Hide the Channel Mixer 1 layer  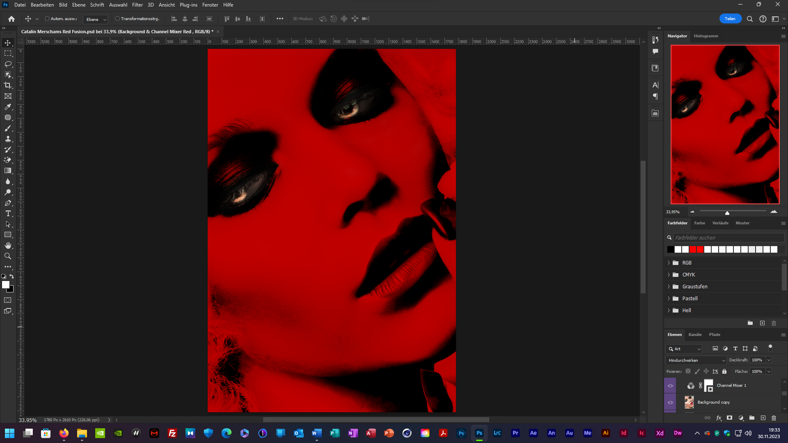click(670, 386)
